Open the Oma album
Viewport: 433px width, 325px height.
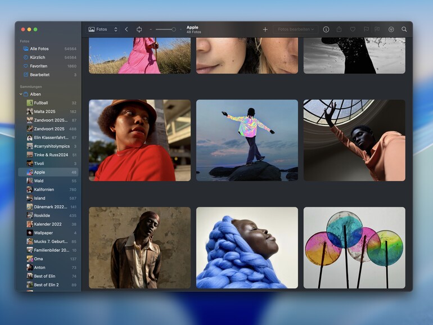[48, 259]
